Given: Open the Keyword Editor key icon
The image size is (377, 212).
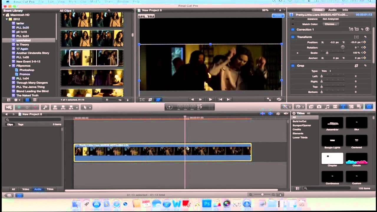Looking at the screenshot, I should click(x=45, y=107).
